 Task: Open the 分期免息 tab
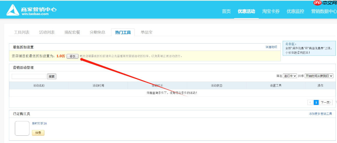pos(97,32)
